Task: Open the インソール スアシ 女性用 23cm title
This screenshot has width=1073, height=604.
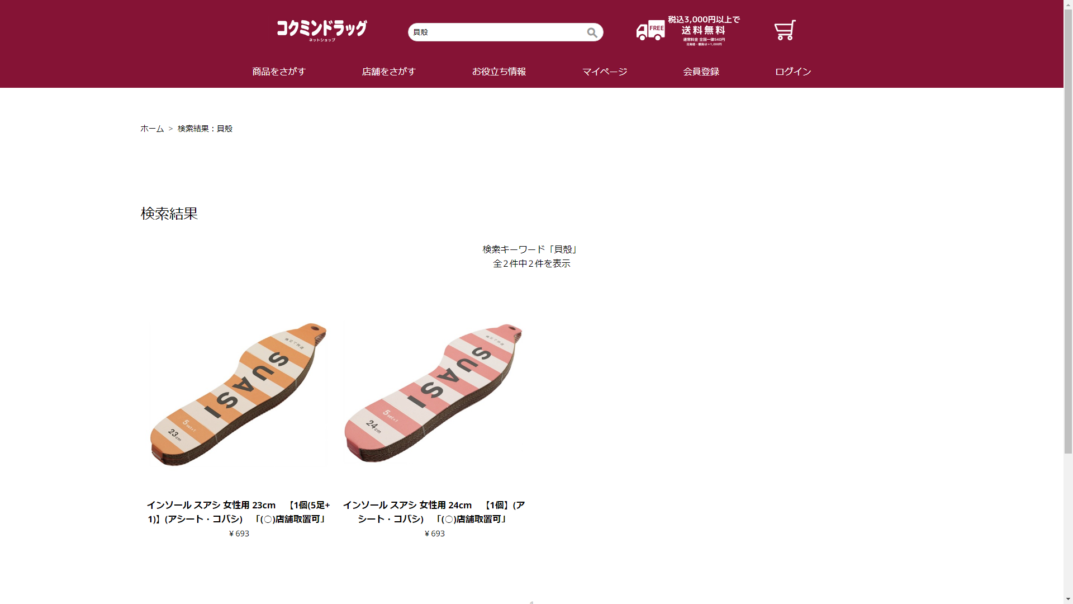Action: click(x=239, y=512)
